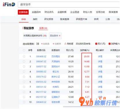Open the 详情 link for row 1

pyautogui.click(x=100, y=57)
